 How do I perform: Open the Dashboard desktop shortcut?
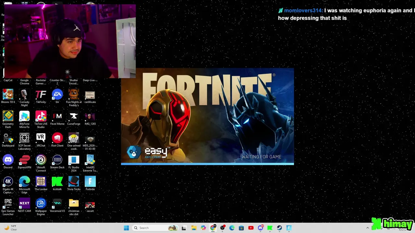[8, 140]
